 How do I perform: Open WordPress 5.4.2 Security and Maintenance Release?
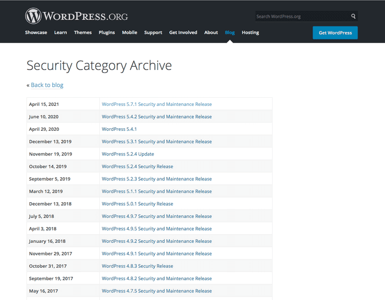(157, 117)
